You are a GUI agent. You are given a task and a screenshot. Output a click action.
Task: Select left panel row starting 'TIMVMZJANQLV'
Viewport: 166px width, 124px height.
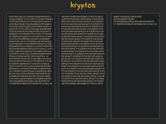pos(30,27)
